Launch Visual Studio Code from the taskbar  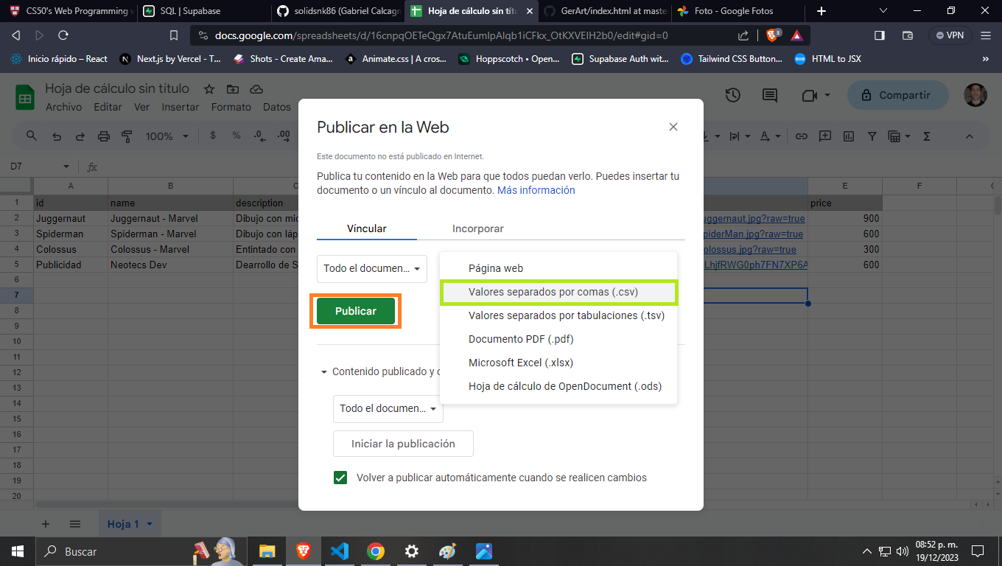pos(339,551)
